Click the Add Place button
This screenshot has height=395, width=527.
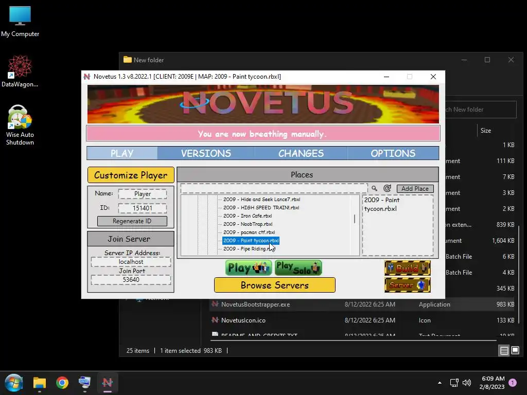pos(415,188)
